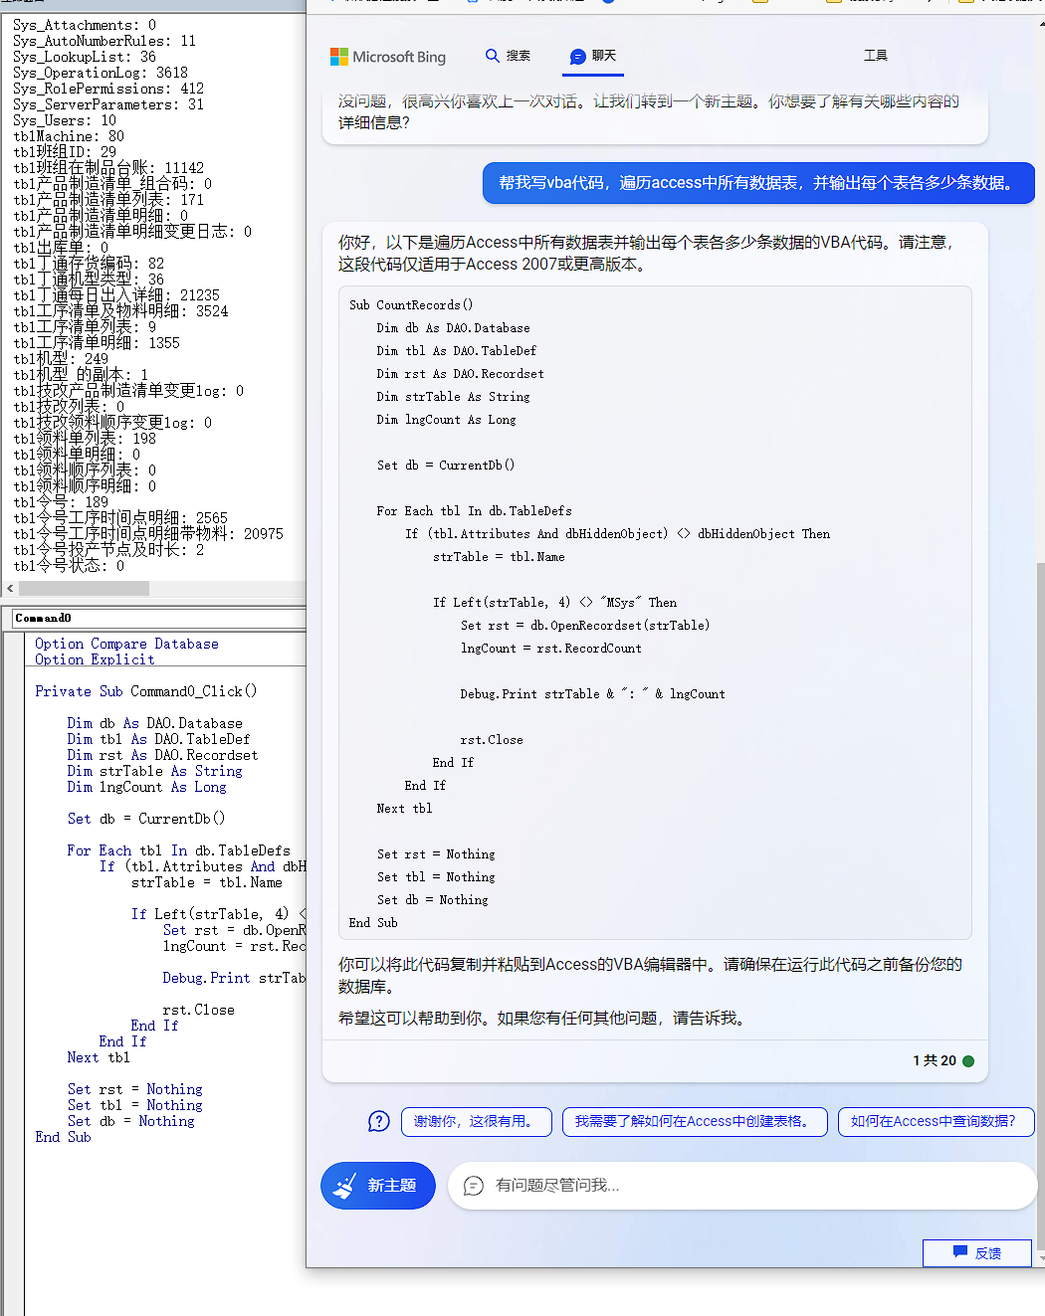The width and height of the screenshot is (1045, 1316).
Task: Click the Sys_Users: 10 output line
Action: (65, 120)
